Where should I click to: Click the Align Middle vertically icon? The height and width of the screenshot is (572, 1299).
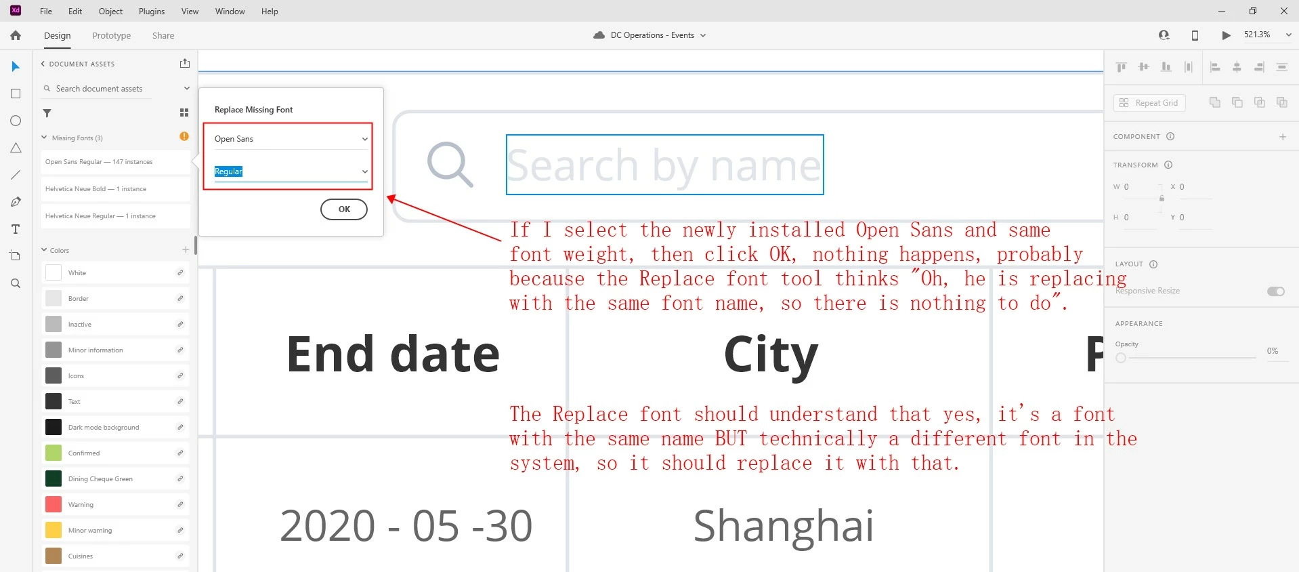1144,66
